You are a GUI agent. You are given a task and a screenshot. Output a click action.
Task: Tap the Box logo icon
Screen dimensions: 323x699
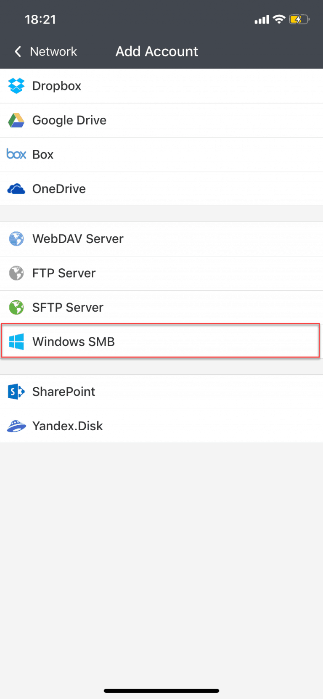tap(16, 154)
